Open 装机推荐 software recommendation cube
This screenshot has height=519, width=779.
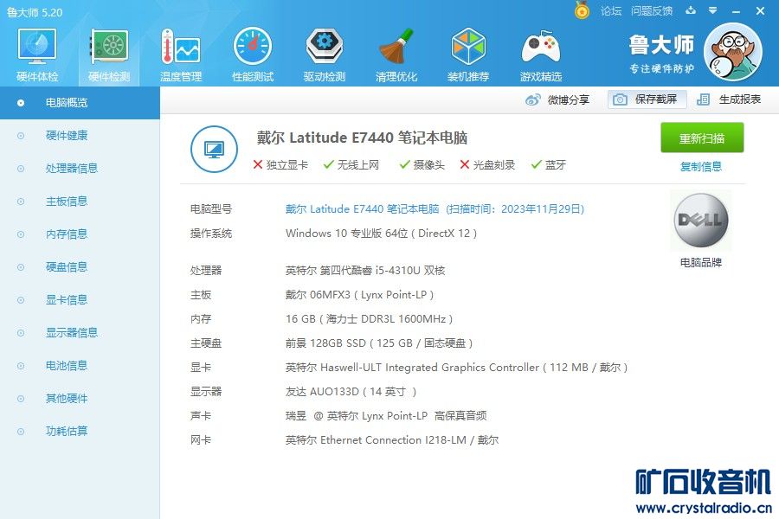point(468,55)
